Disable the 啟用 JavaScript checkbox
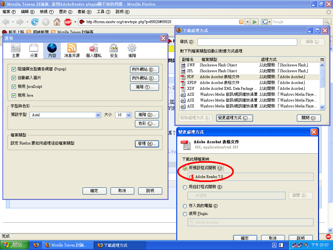The image size is (333, 250). [14, 87]
